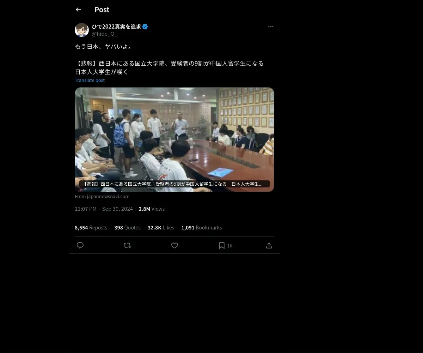
Task: Open the author's profile avatar
Action: 82,30
